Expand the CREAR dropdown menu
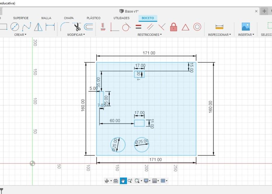 (20, 35)
